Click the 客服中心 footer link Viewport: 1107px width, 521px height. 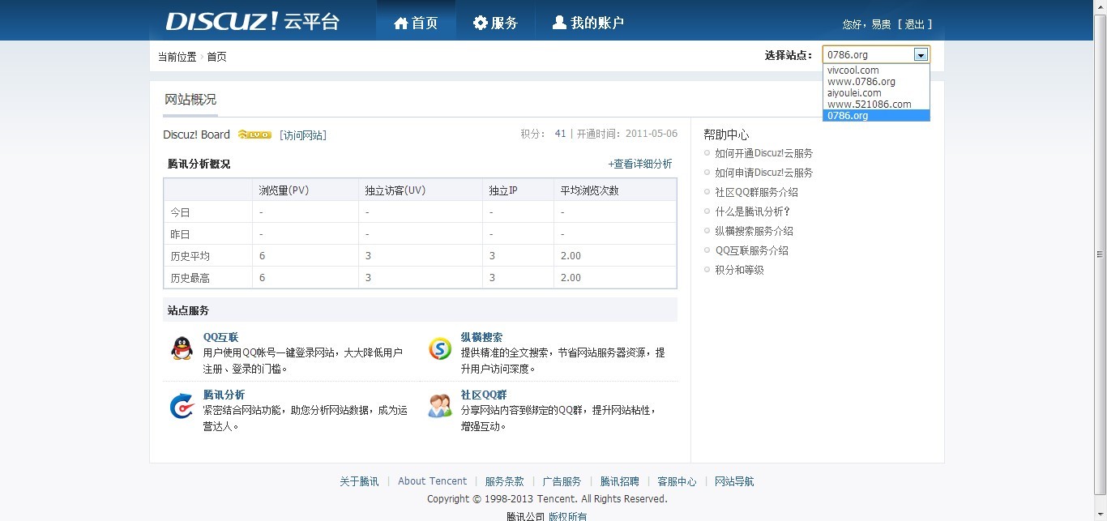[x=677, y=481]
